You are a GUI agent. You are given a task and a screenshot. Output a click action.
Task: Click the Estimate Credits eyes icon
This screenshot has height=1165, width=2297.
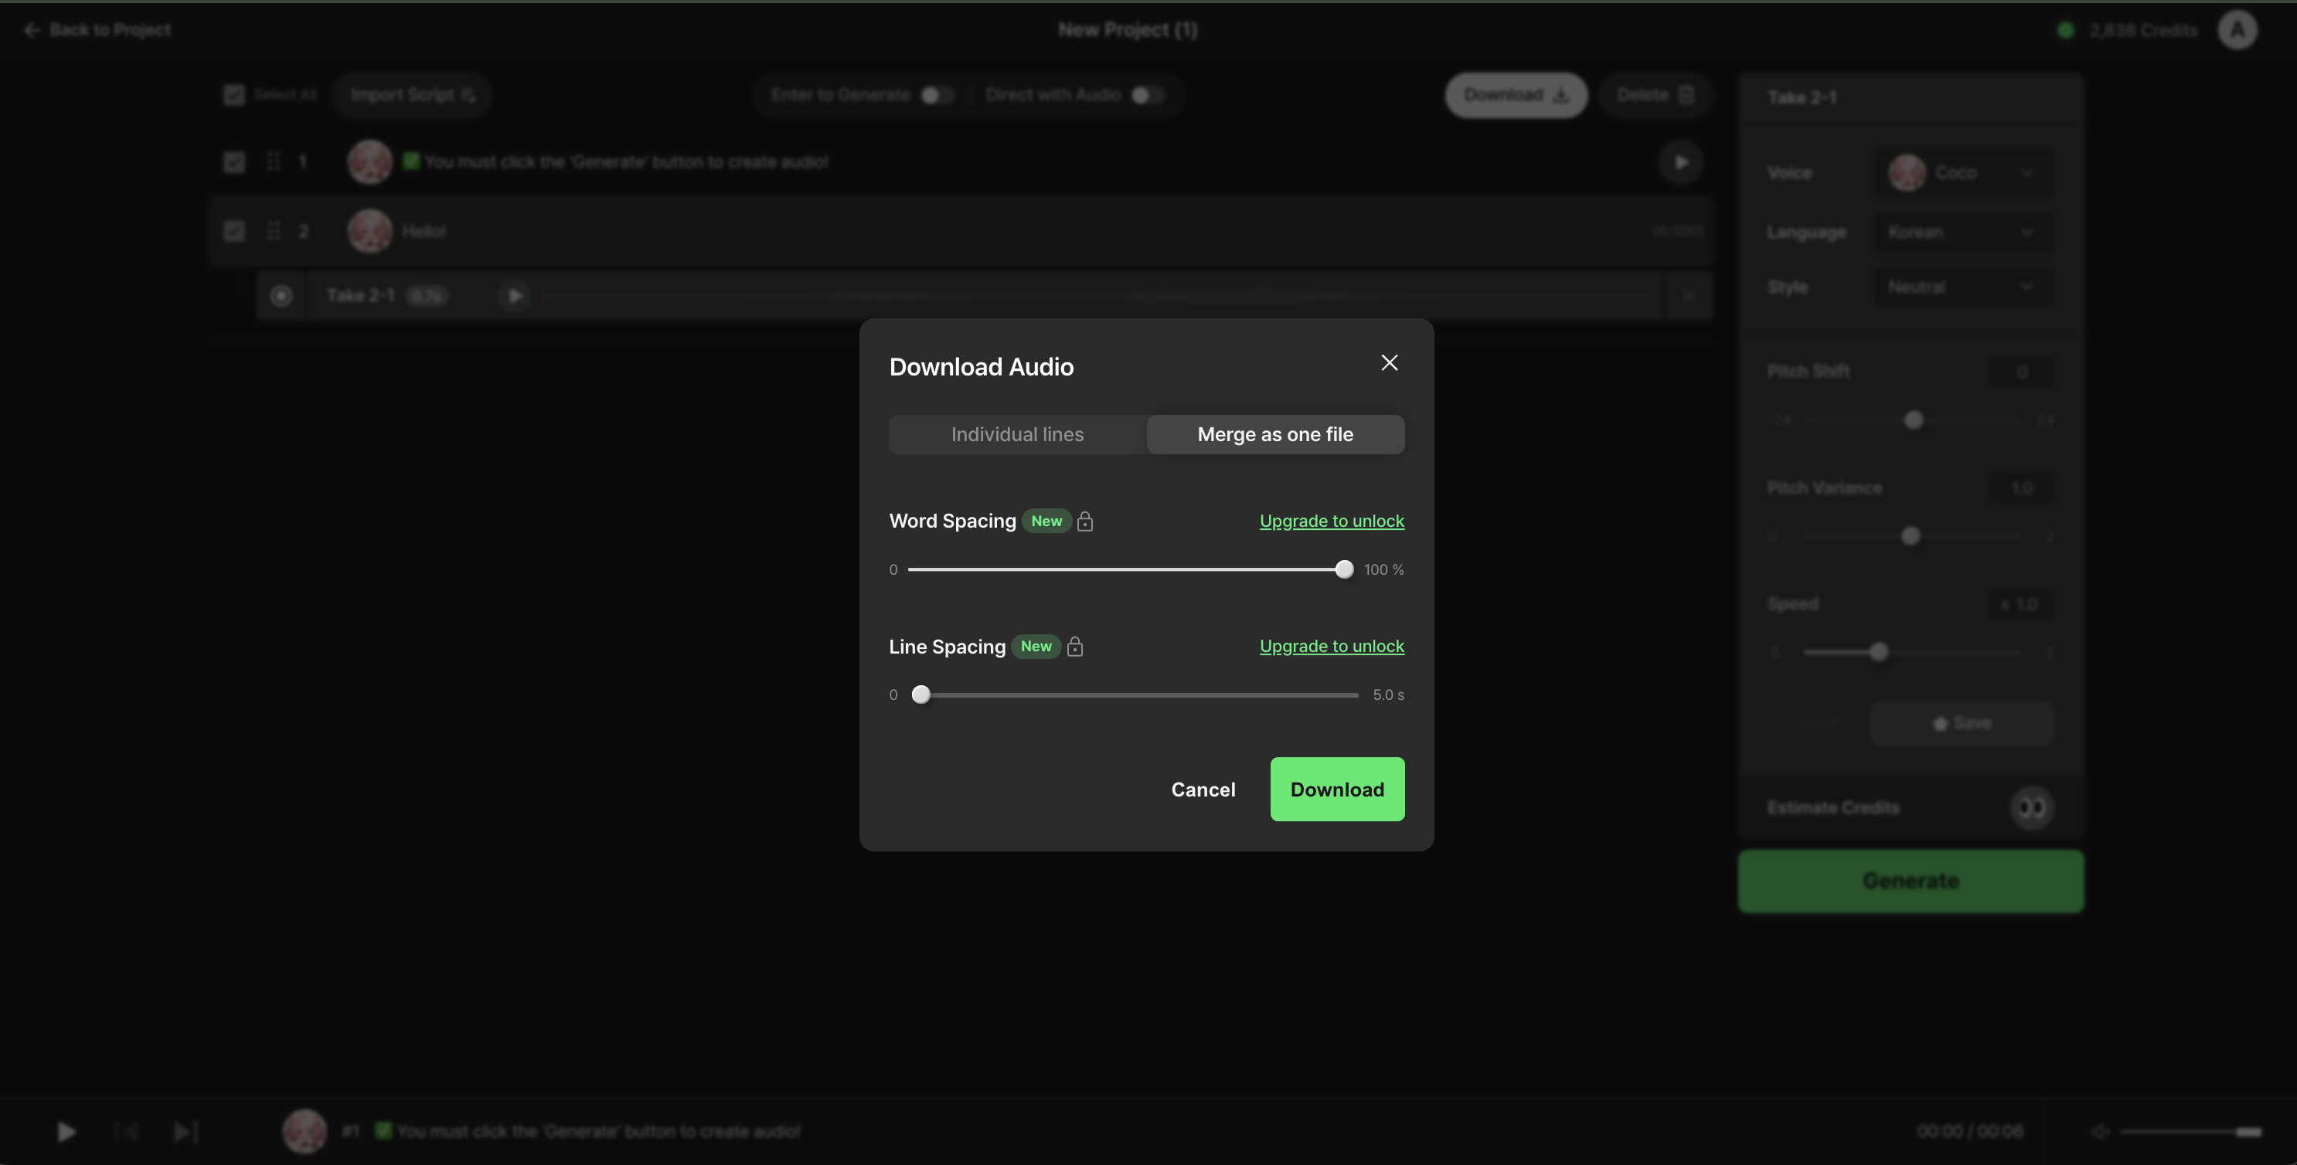point(2031,807)
